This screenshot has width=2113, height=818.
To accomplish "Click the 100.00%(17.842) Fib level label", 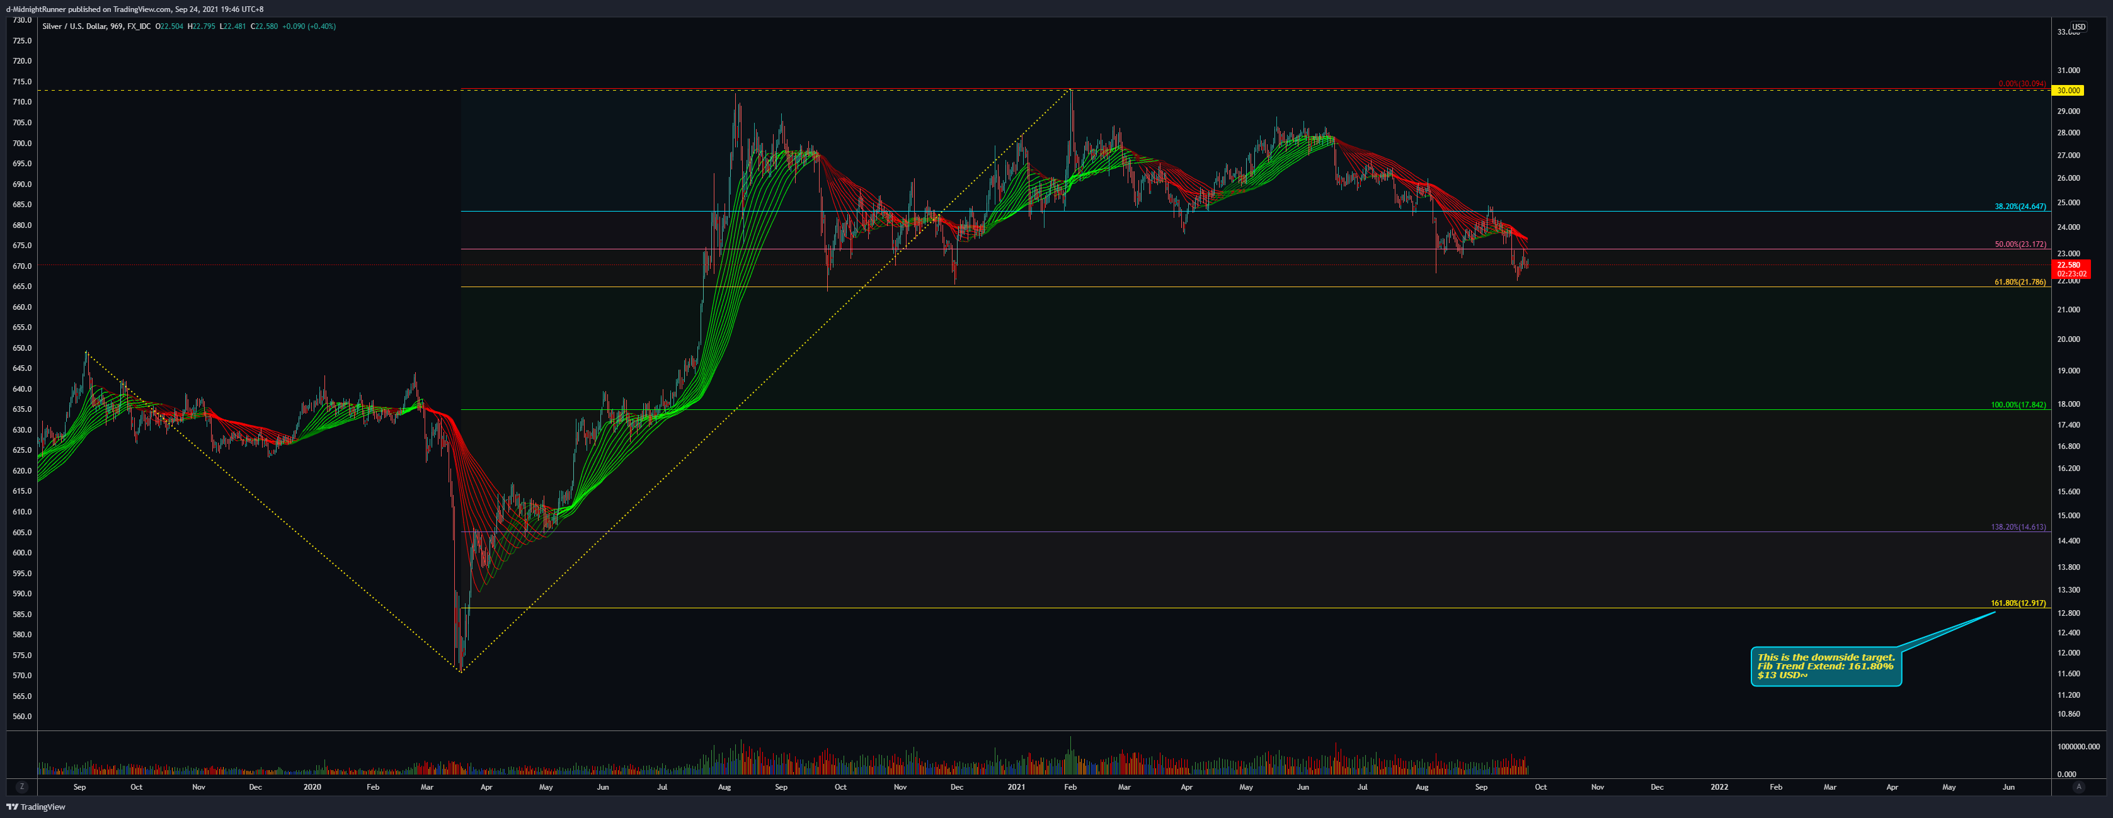I will tap(2019, 405).
